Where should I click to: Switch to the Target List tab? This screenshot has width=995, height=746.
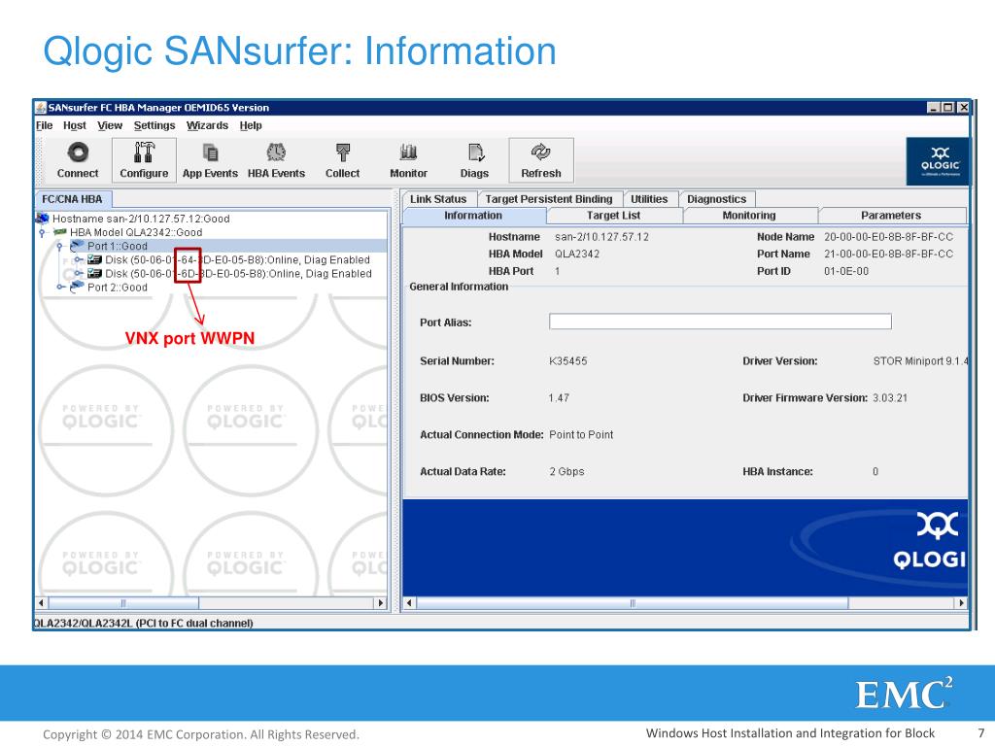point(614,216)
